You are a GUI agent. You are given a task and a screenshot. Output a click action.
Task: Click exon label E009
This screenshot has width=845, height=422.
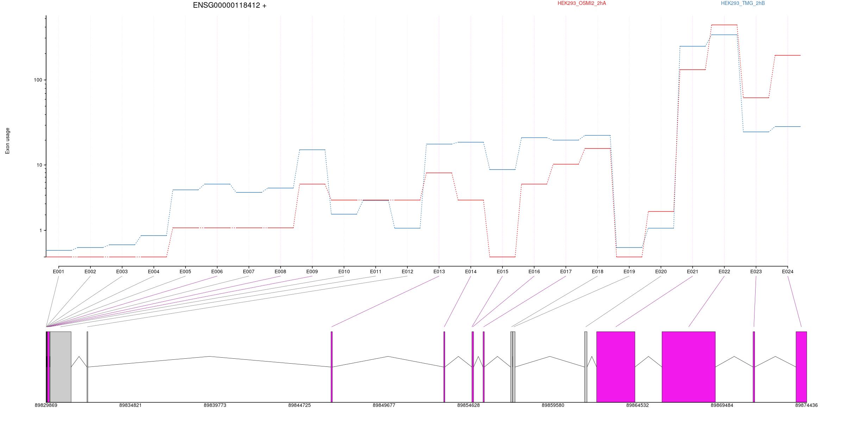point(312,271)
